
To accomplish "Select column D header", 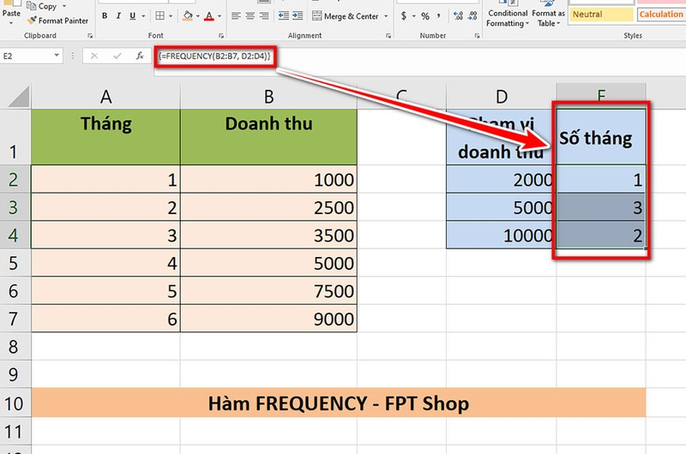I will pyautogui.click(x=502, y=97).
